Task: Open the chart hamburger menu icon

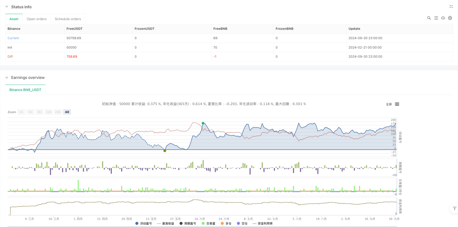Action: tap(397, 104)
